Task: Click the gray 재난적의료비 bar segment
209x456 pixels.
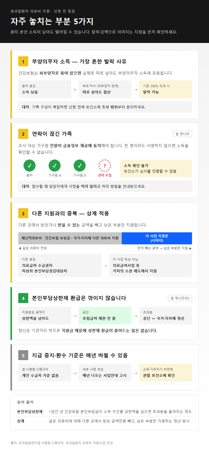Action: pos(70,238)
